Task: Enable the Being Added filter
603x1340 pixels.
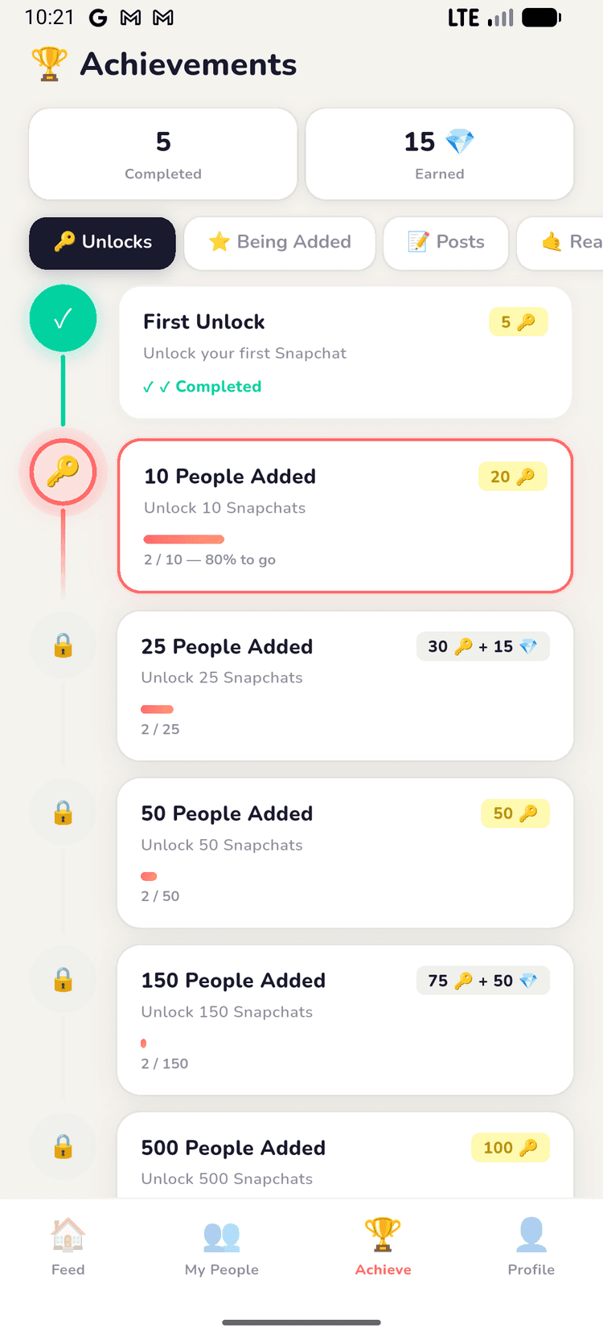Action: pyautogui.click(x=279, y=243)
